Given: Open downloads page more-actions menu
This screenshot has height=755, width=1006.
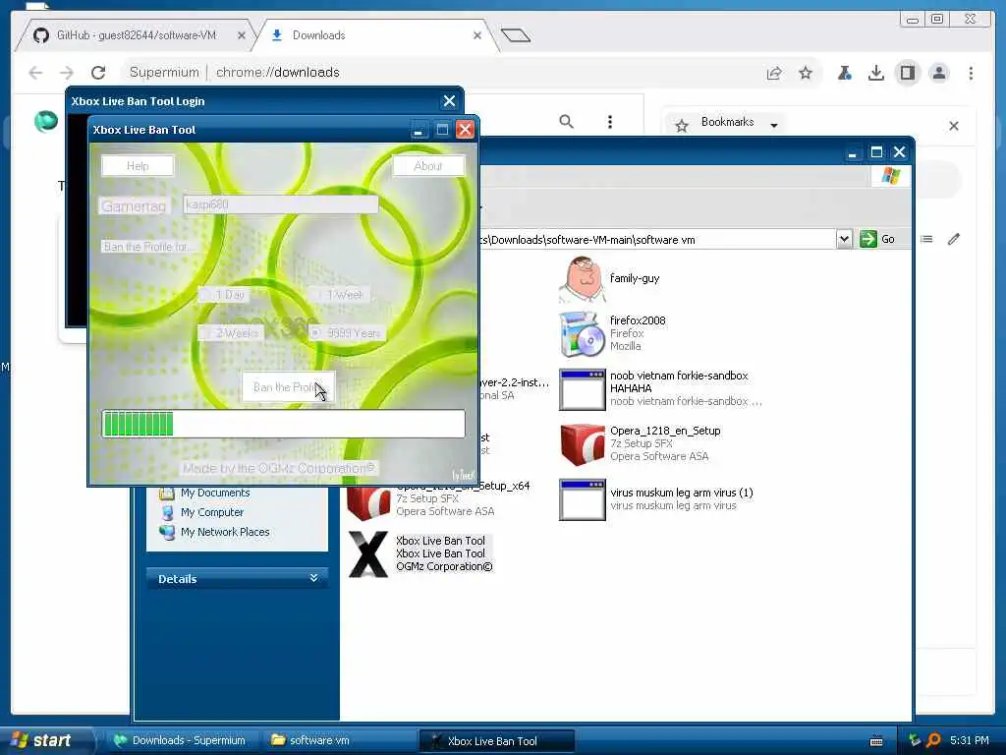Looking at the screenshot, I should [609, 121].
